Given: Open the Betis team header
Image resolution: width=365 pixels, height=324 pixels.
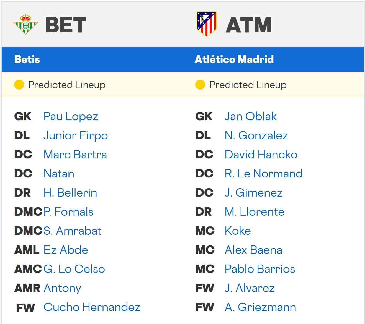Looking at the screenshot, I should click(27, 59).
